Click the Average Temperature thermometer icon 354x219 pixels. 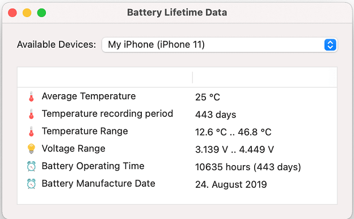point(31,96)
